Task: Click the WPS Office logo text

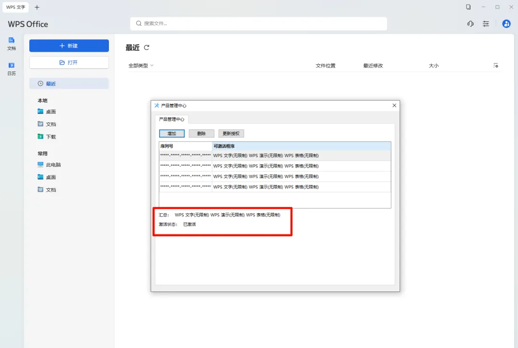Action: click(28, 24)
